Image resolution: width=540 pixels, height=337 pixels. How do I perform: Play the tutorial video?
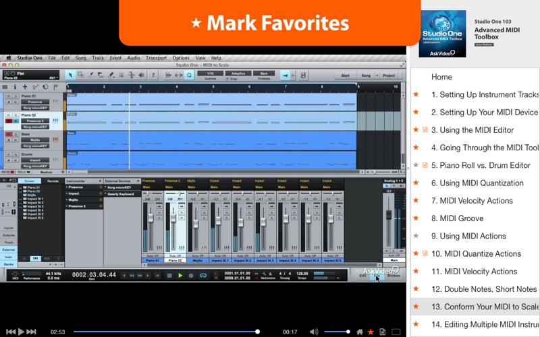click(21, 332)
